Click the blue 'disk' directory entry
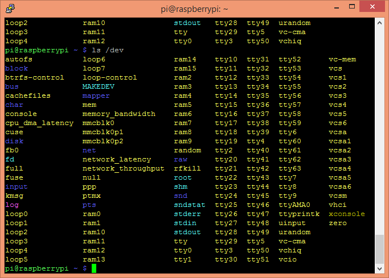 [x=14, y=142]
